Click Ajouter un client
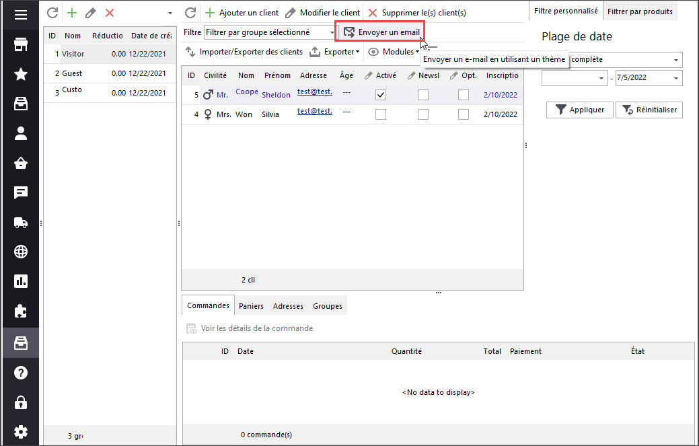 coord(242,13)
